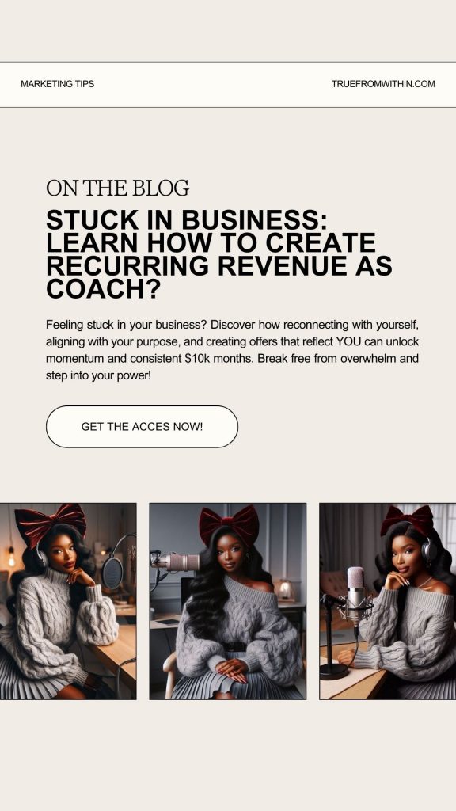Select the Feeling stuck description paragraph
Viewport: 456px width, 811px height.
(x=232, y=350)
